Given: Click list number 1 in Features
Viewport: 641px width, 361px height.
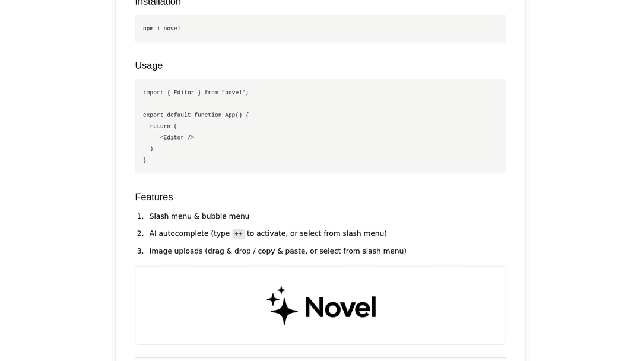Looking at the screenshot, I should pyautogui.click(x=140, y=216).
